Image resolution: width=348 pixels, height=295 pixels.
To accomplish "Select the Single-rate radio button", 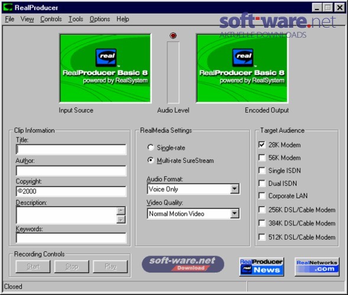I will point(151,147).
